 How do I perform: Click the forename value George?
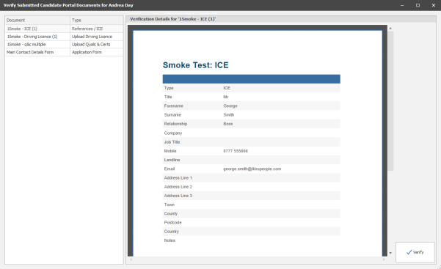230,106
